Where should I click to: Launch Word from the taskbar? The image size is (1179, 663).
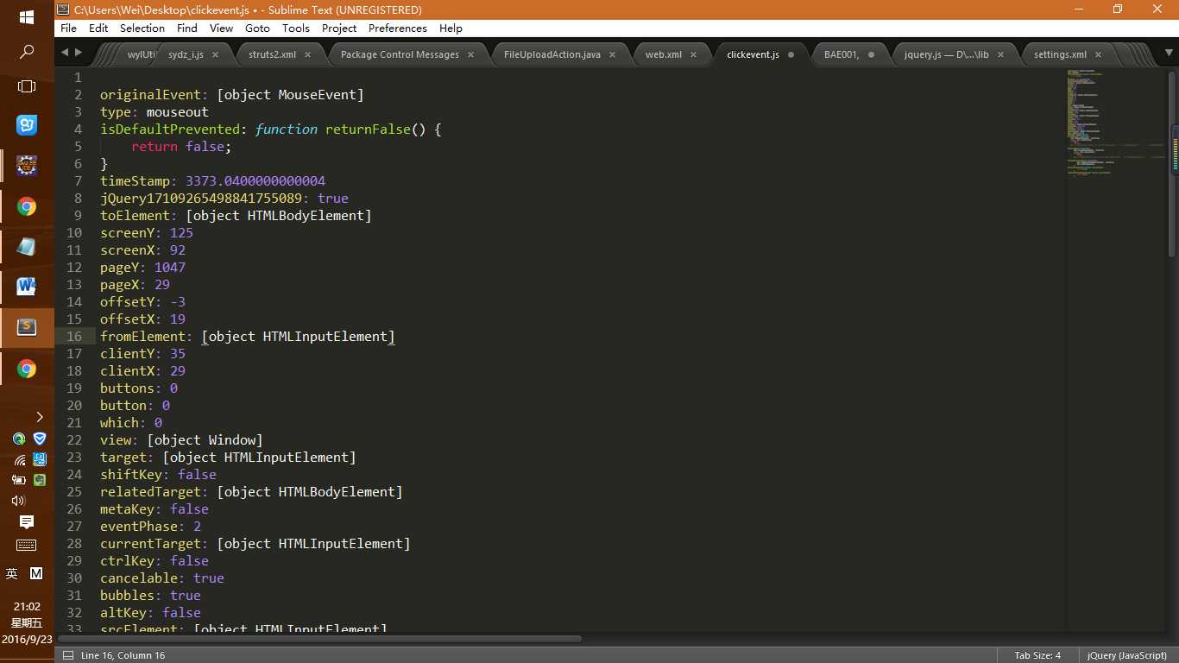pyautogui.click(x=27, y=285)
